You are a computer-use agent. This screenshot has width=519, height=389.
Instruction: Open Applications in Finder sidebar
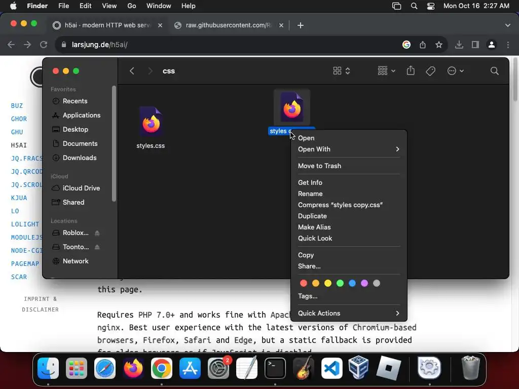82,115
